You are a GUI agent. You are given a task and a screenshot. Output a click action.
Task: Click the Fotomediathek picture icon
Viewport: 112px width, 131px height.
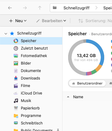16,56
